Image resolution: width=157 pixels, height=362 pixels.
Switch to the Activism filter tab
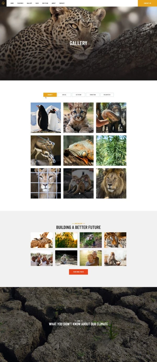point(78,95)
